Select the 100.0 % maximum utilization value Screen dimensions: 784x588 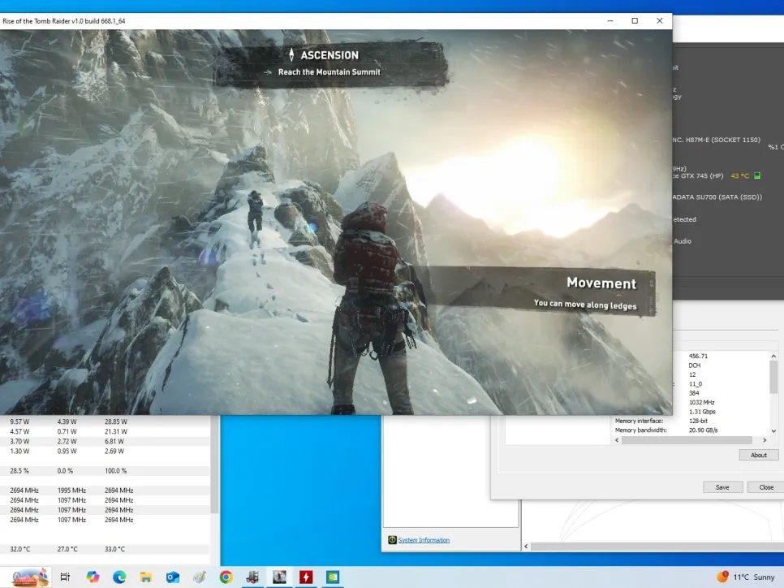[x=115, y=471]
